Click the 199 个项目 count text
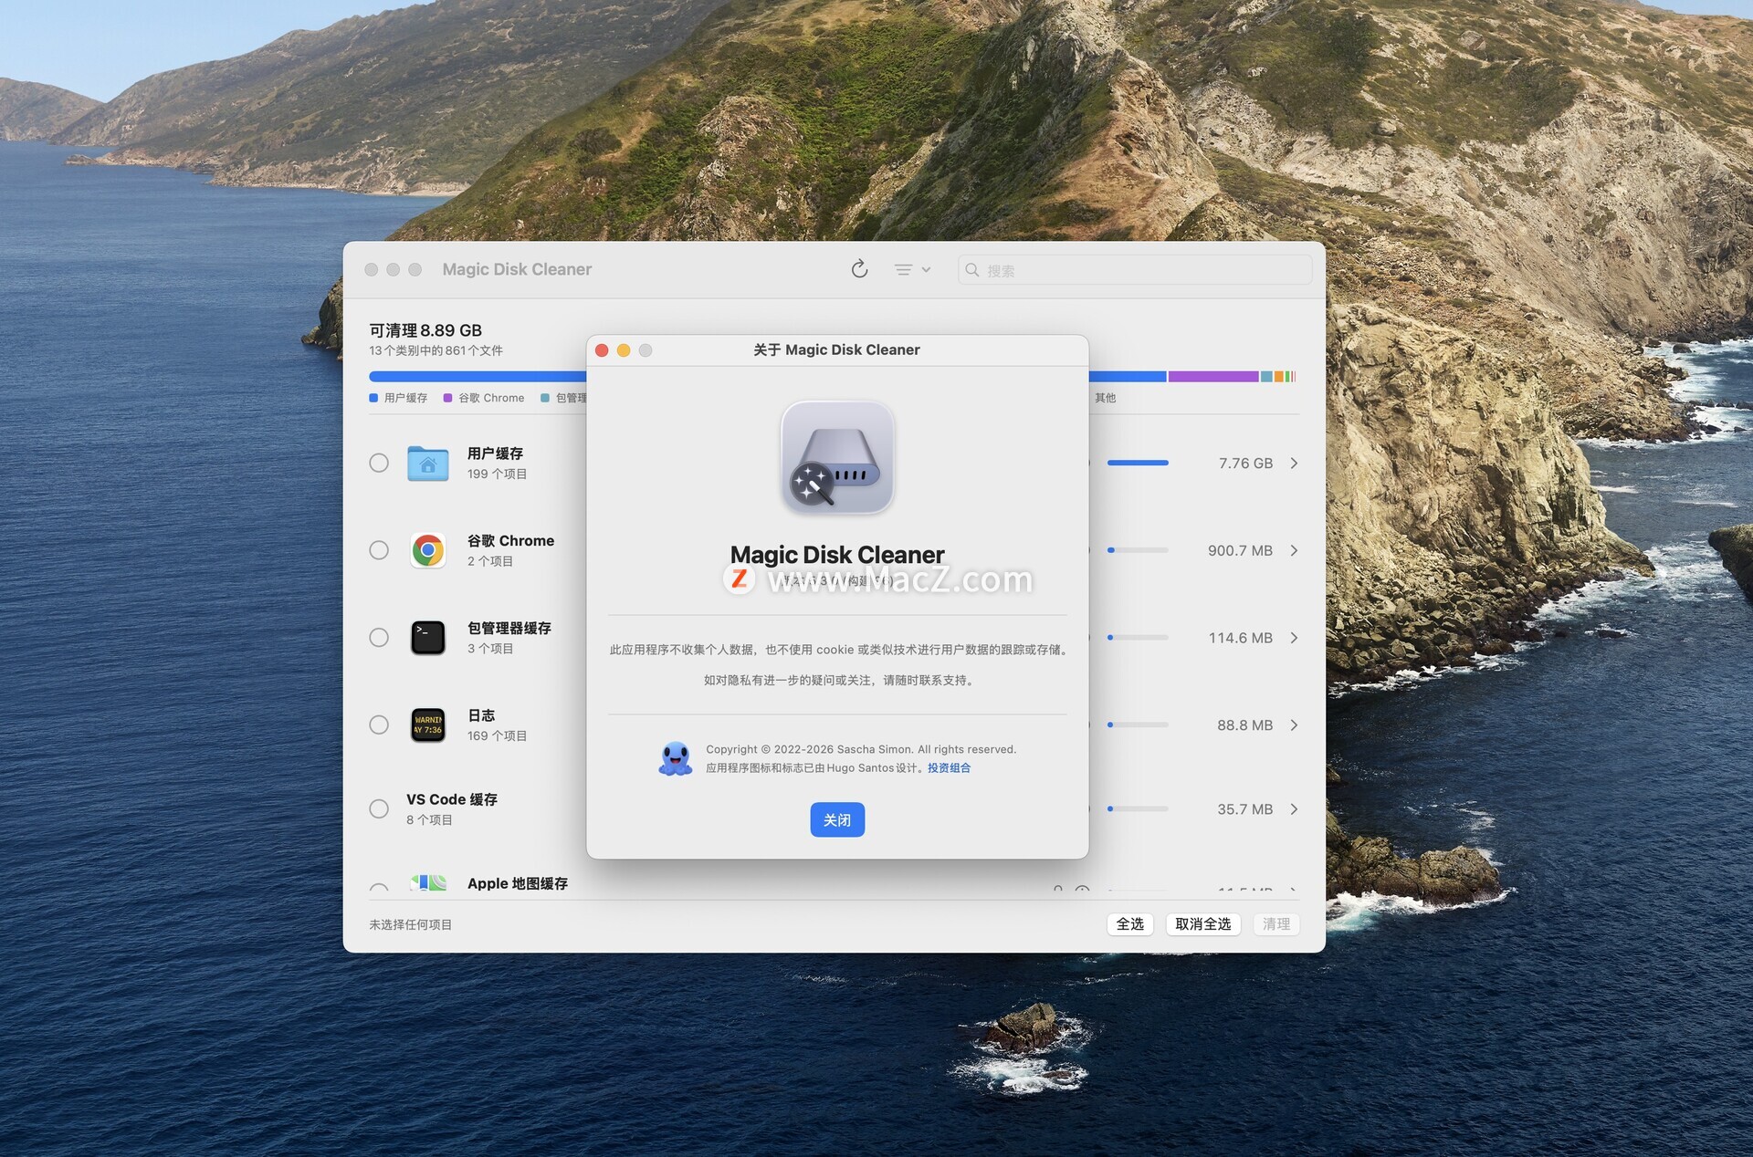This screenshot has width=1753, height=1157. (x=497, y=474)
